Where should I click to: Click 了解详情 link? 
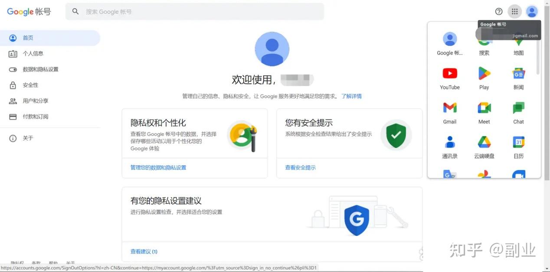coord(351,96)
